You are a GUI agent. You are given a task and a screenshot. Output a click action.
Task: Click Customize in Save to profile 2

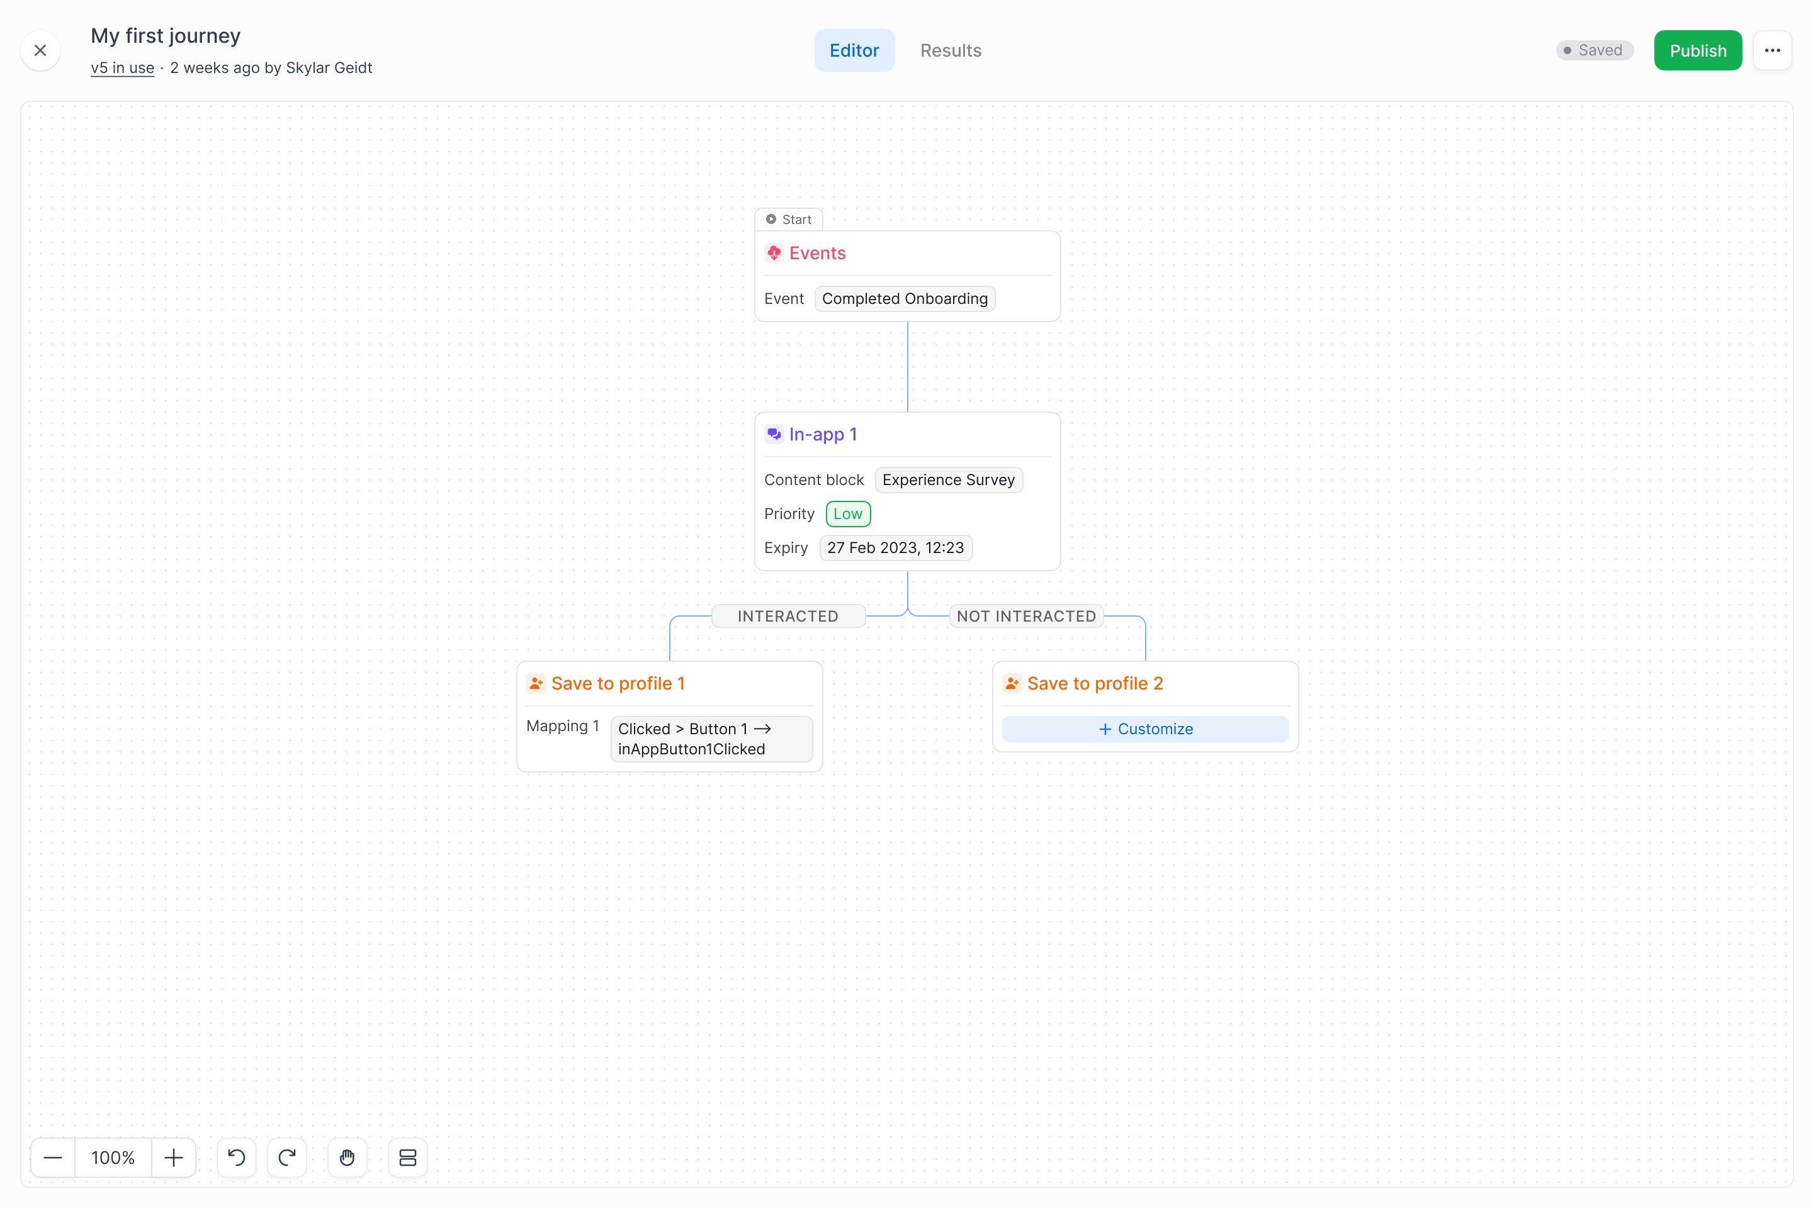[1144, 729]
